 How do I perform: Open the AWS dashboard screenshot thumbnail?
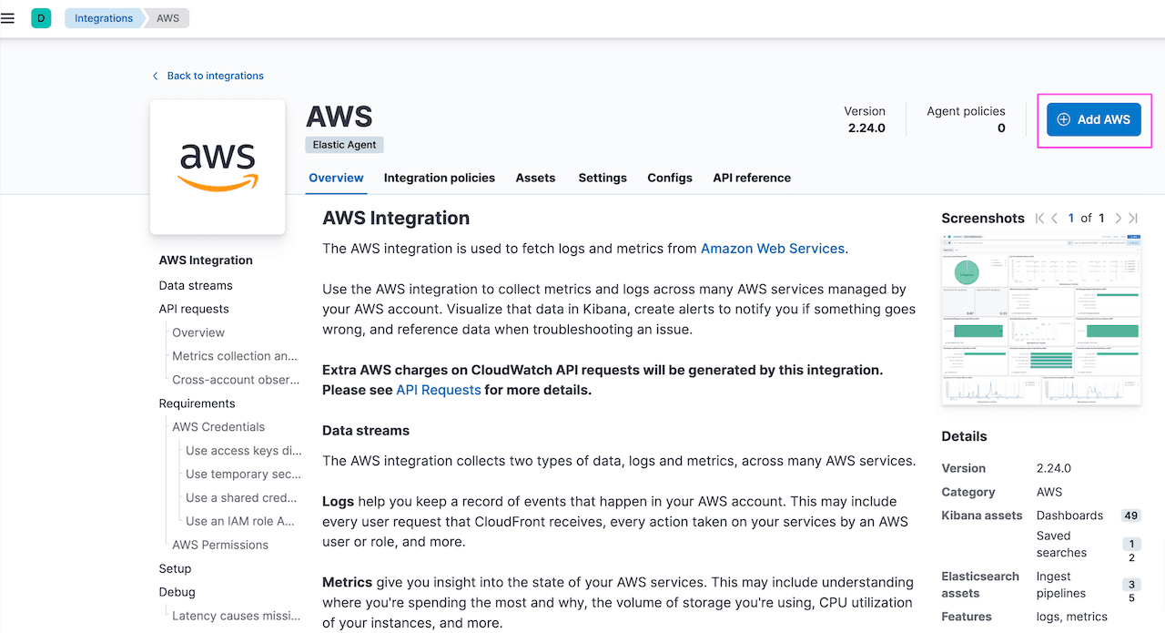point(1041,320)
